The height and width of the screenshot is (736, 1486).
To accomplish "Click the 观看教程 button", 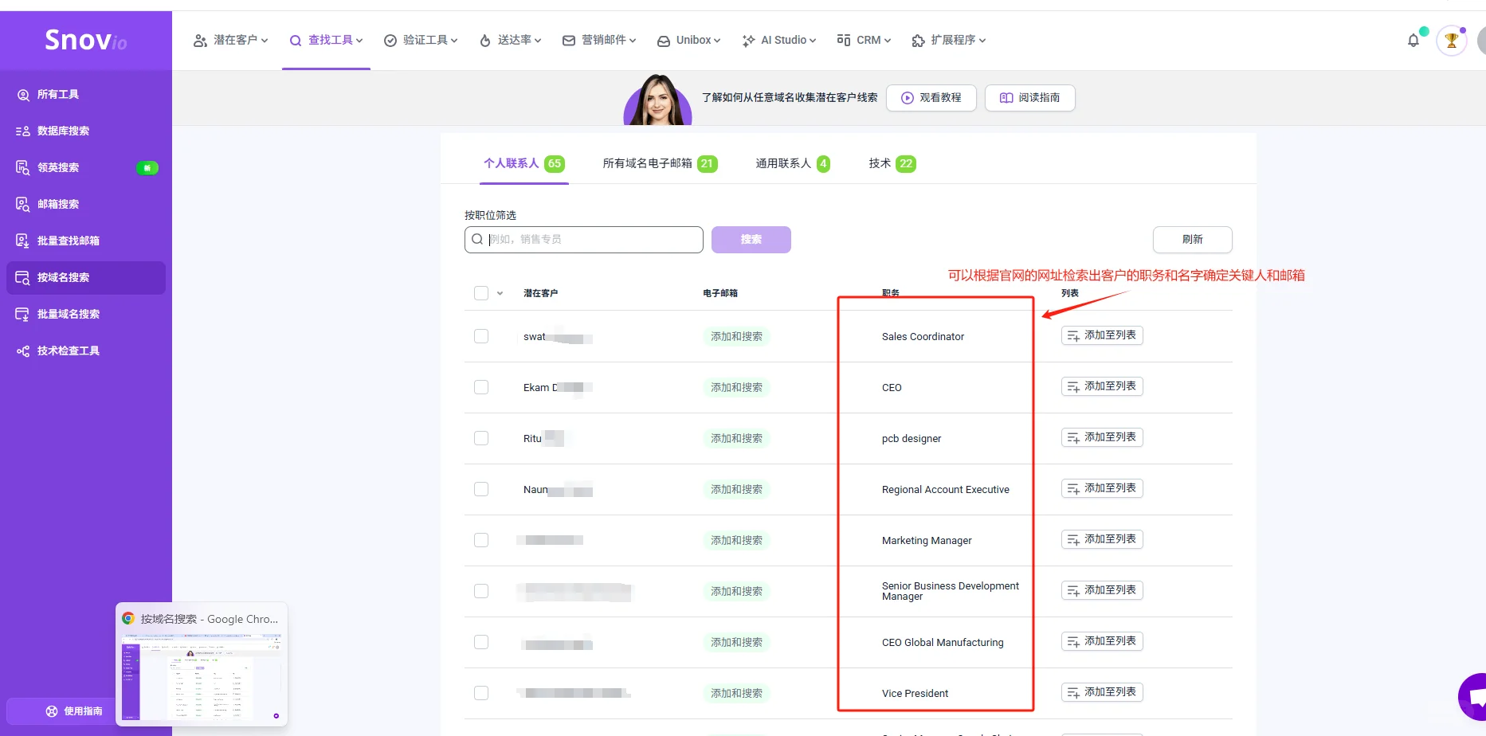I will click(x=931, y=97).
